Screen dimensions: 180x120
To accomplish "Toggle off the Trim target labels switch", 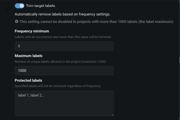I will pyautogui.click(x=19, y=6).
